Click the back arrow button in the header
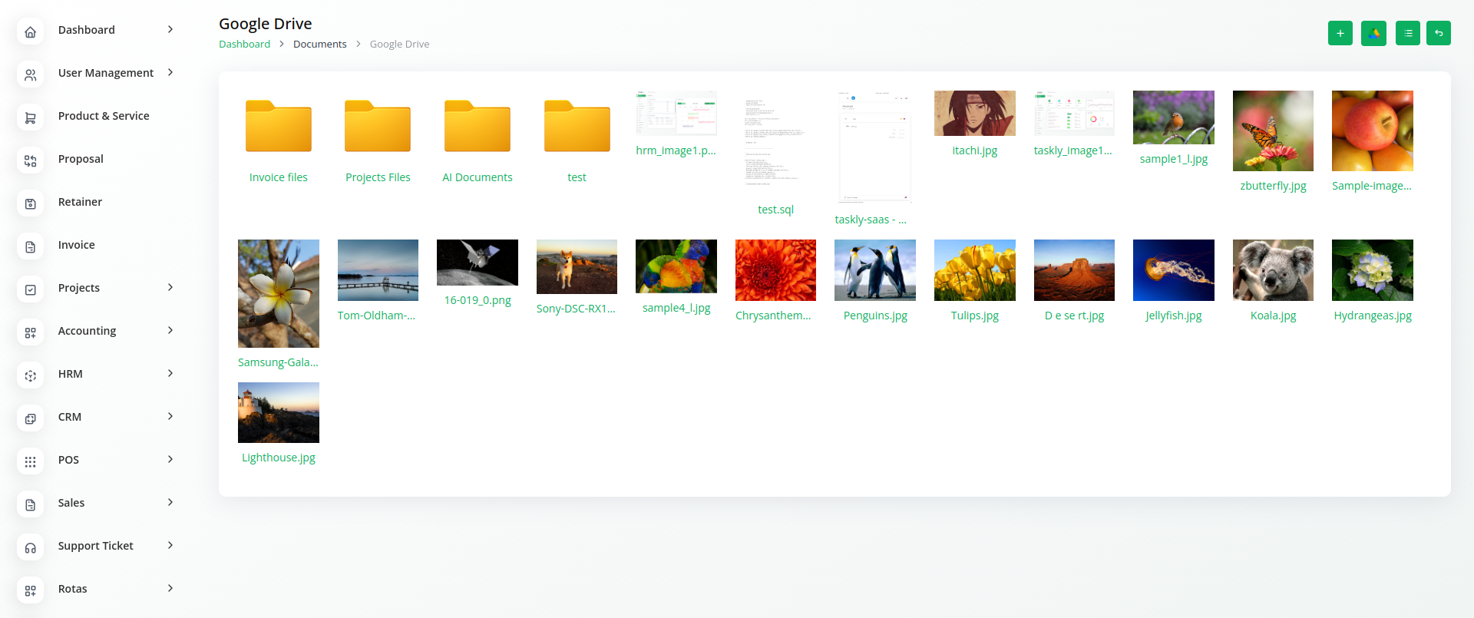 (1438, 33)
